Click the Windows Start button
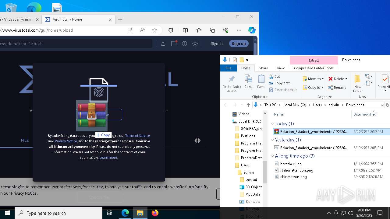The height and width of the screenshot is (219, 390). pos(7,213)
